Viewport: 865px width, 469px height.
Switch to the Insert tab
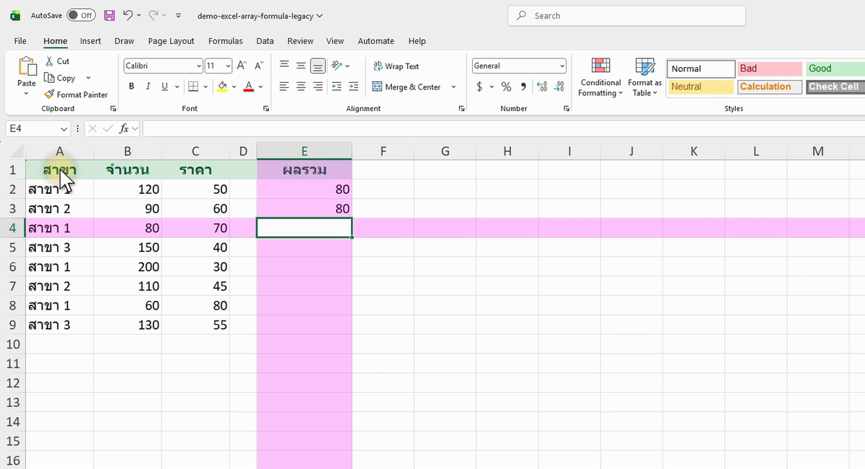click(x=91, y=41)
